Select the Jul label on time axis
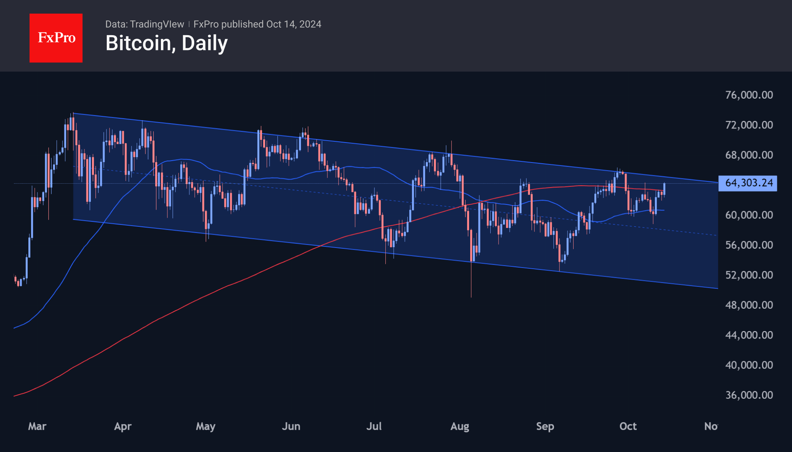 tap(374, 426)
